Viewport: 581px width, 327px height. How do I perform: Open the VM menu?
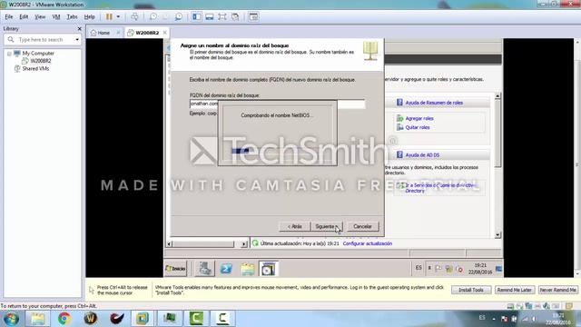(56, 16)
